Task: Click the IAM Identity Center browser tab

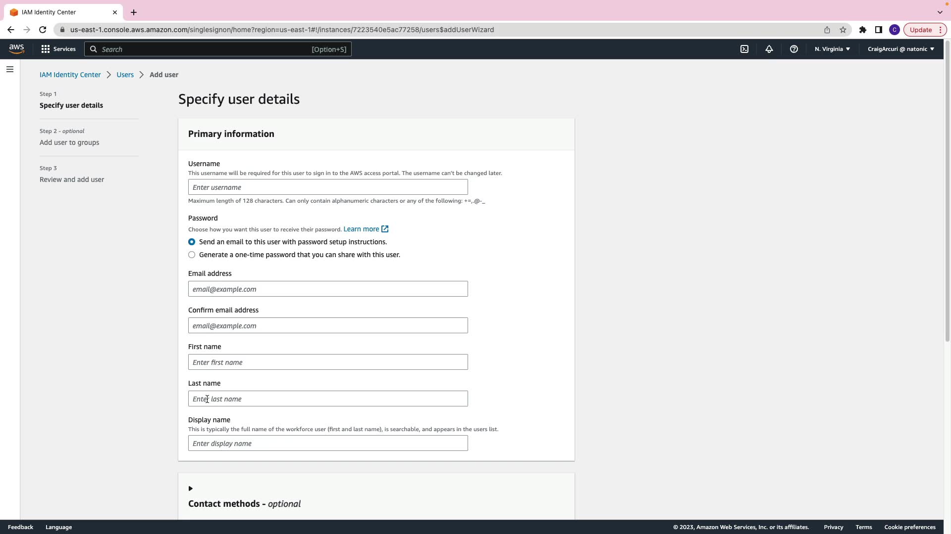Action: (59, 12)
